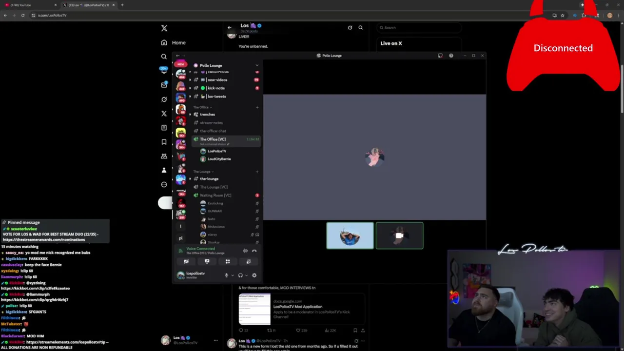Viewport: 624px width, 351px height.
Task: Open Lists icon in X sidebar
Action: coord(164,128)
